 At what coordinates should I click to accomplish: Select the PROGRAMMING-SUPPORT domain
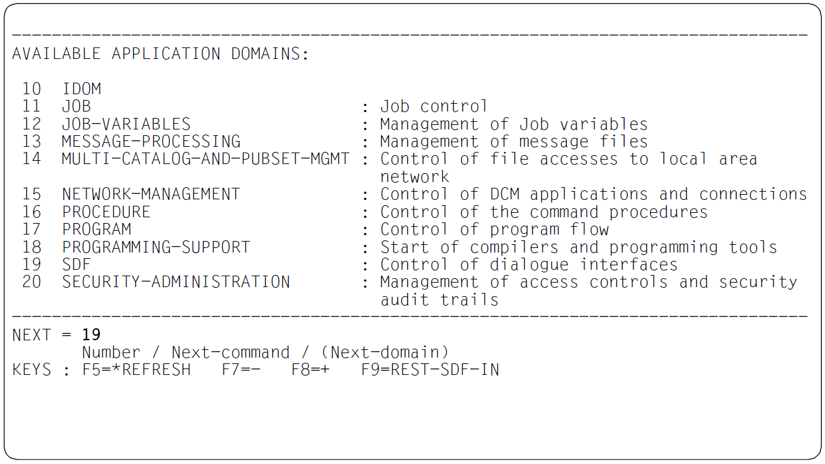(156, 247)
